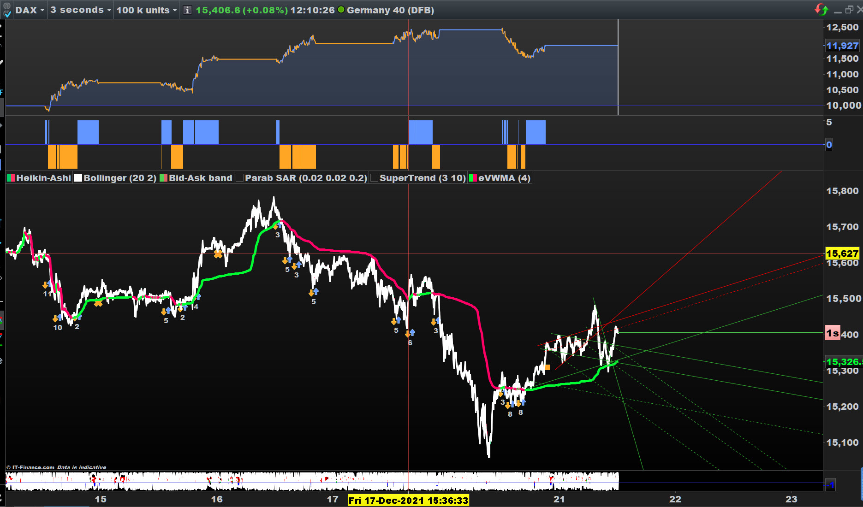The image size is (863, 507).
Task: Toggle the Parab SAR empty swatch box
Action: [x=239, y=178]
